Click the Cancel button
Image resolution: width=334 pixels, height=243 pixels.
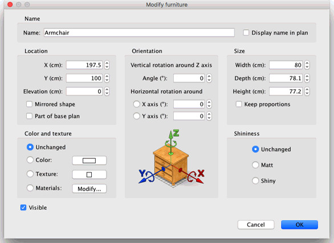tap(256, 225)
